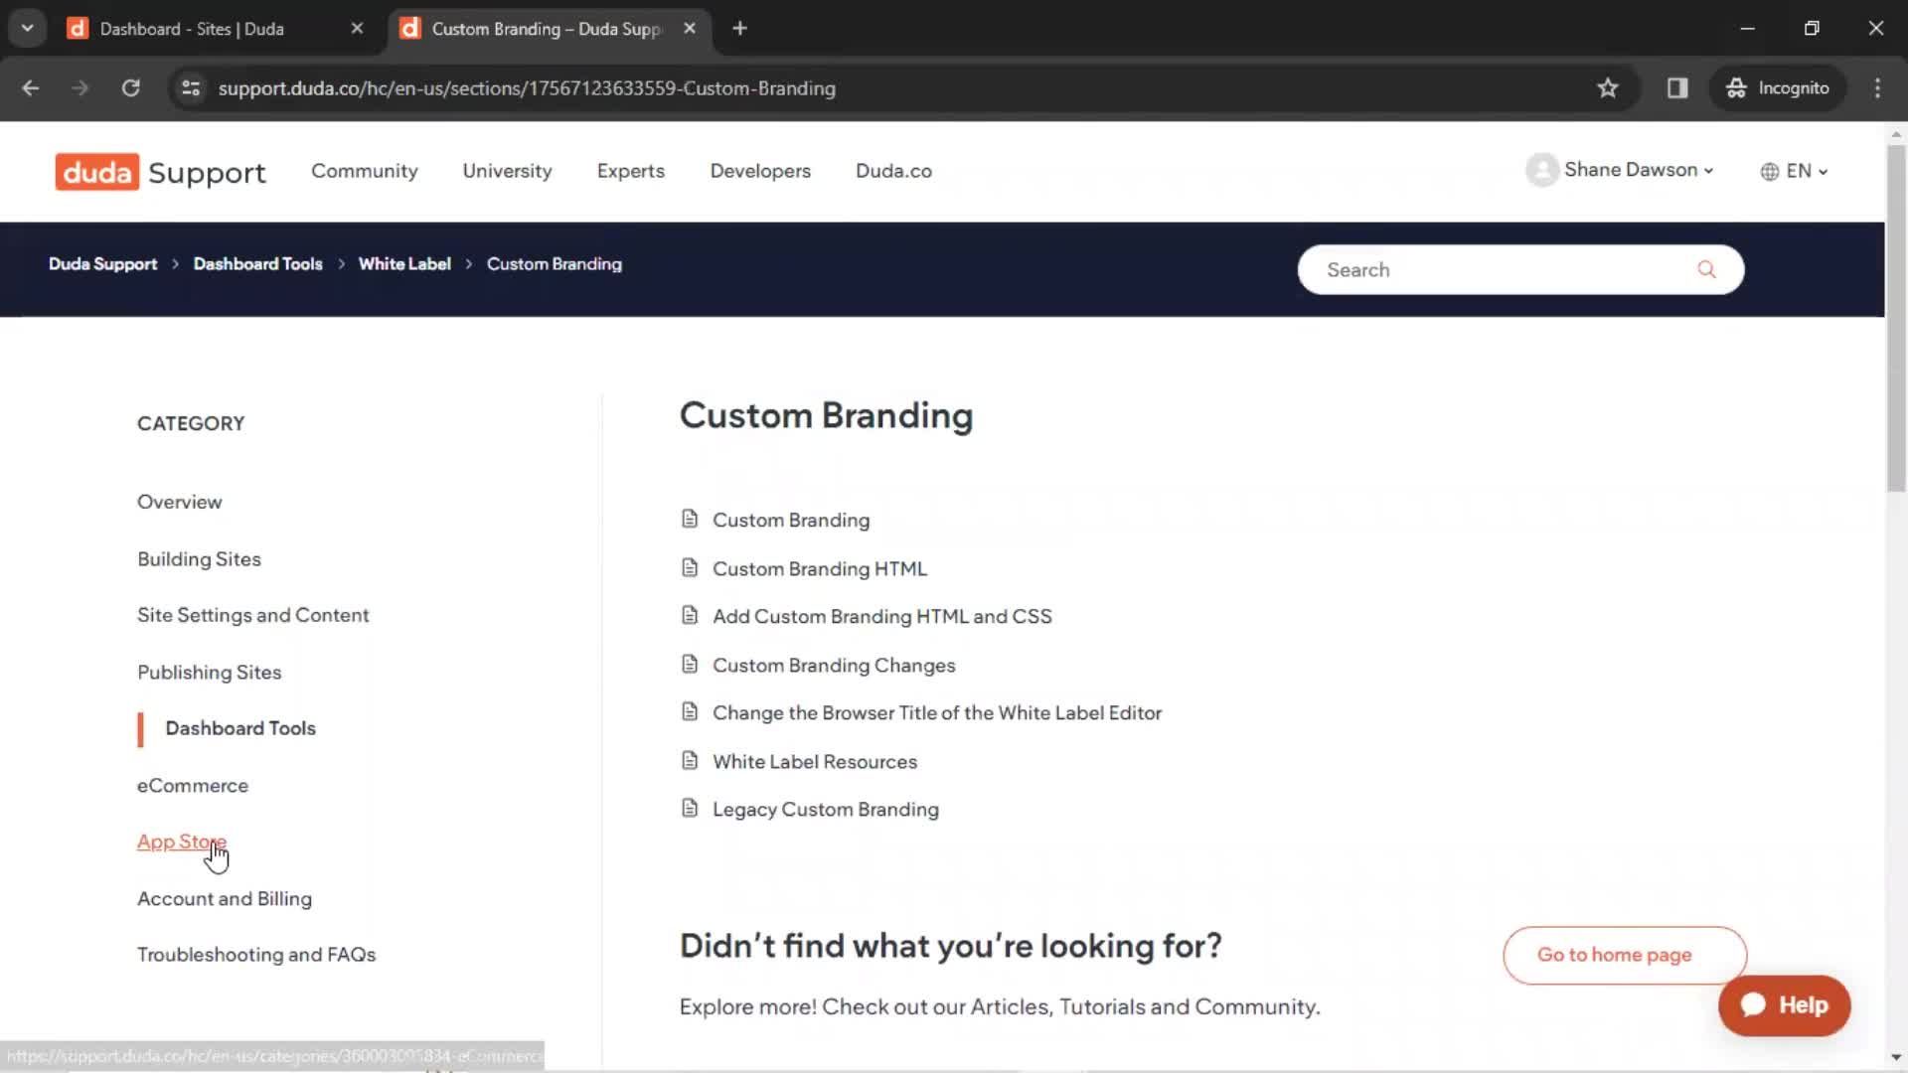1908x1073 pixels.
Task: Open White Label Resources article
Action: click(815, 761)
